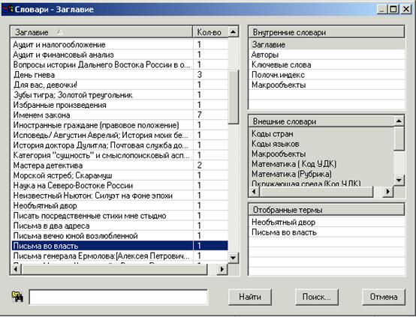The width and height of the screenshot is (416, 317).
Task: Select the Авторы internal dictionary
Action: [327, 55]
